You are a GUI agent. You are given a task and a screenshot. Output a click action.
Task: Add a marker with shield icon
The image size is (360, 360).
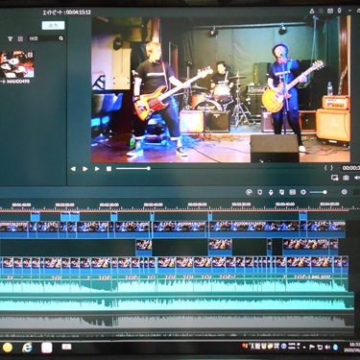(260, 192)
